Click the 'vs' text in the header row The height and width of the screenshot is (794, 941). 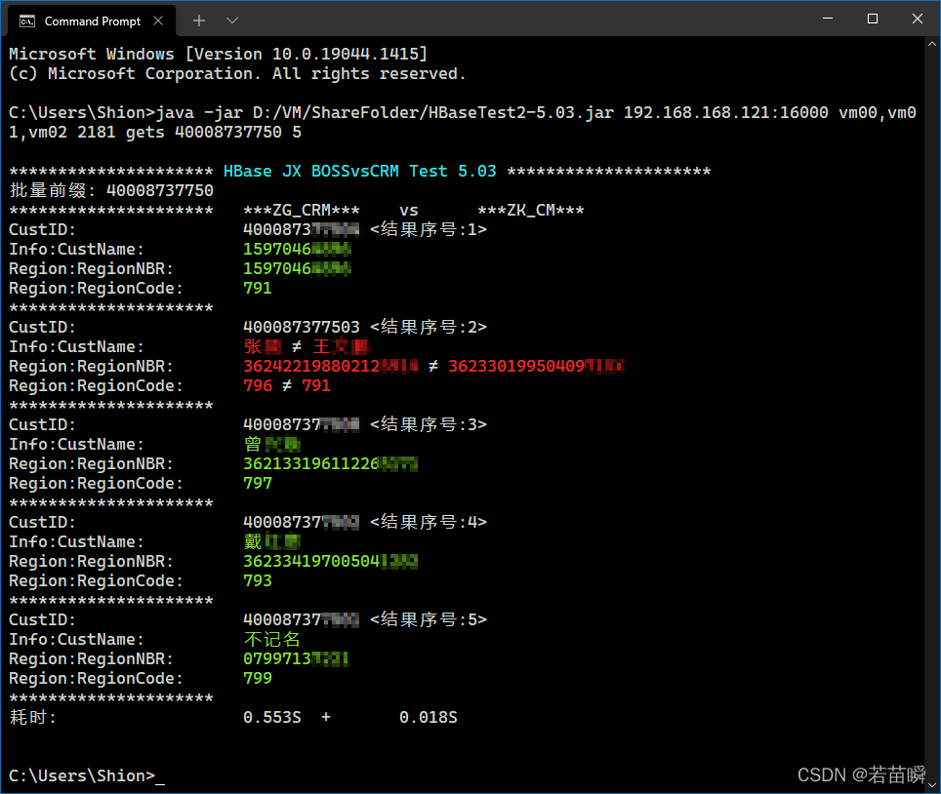[409, 211]
